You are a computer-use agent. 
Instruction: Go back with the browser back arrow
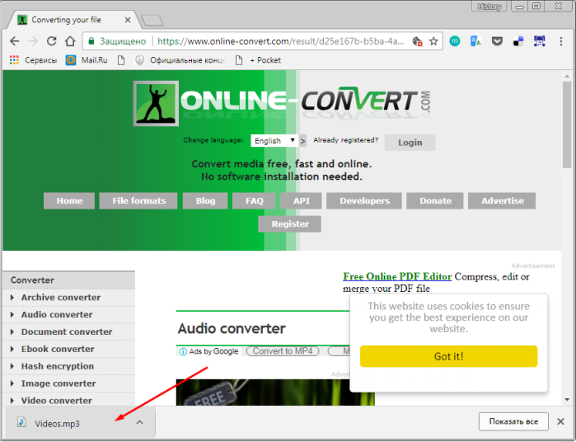click(x=14, y=41)
